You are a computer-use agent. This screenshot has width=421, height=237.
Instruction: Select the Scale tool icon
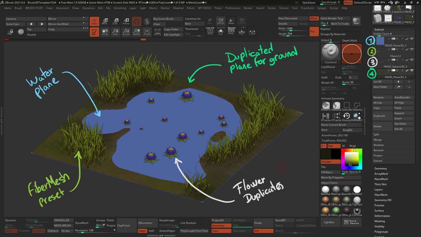click(115, 21)
